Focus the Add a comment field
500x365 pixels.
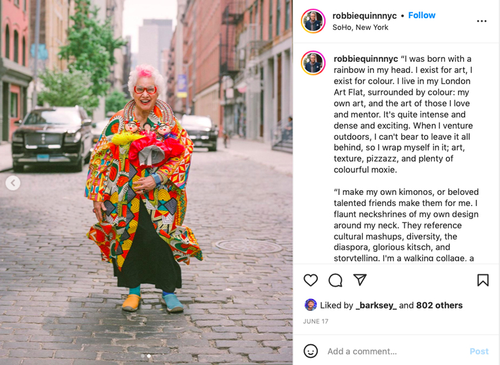[x=395, y=351]
